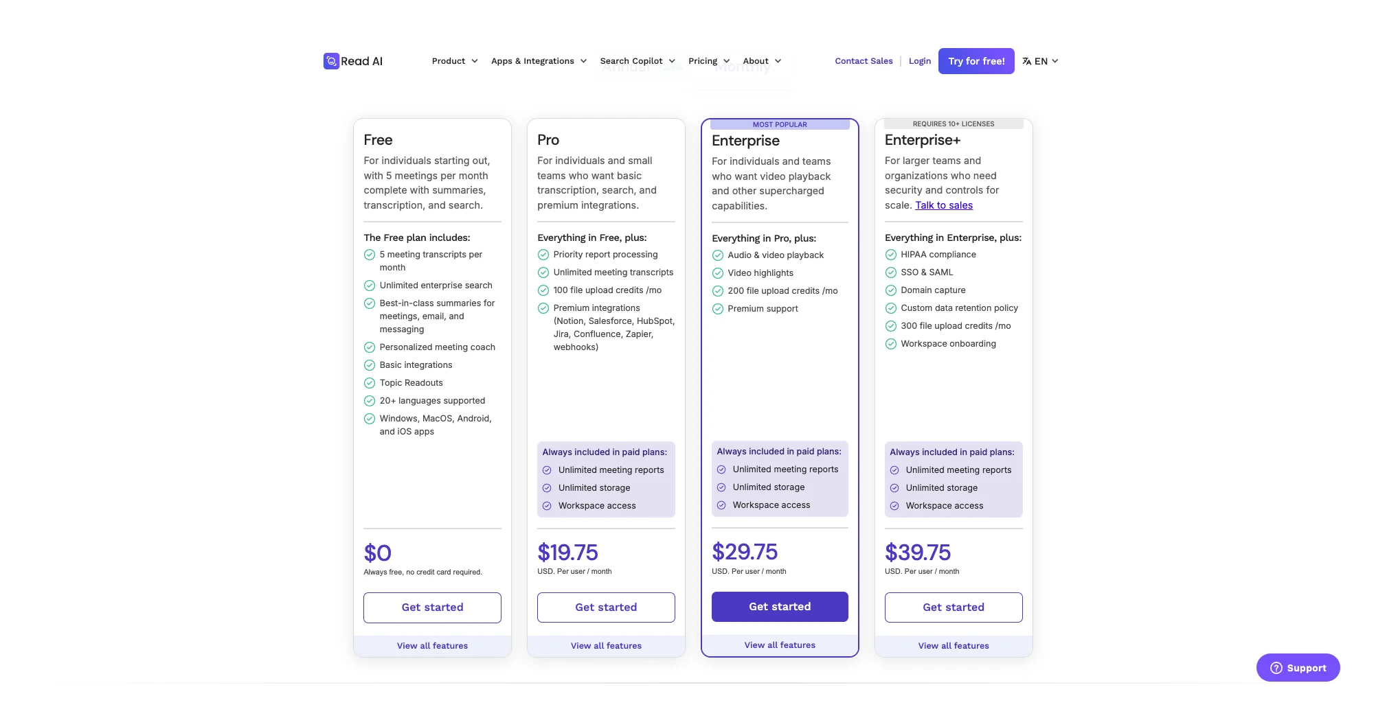Viewport: 1387px width, 718px height.
Task: Click the checkmark icon beside SSO & SAML
Action: (890, 273)
